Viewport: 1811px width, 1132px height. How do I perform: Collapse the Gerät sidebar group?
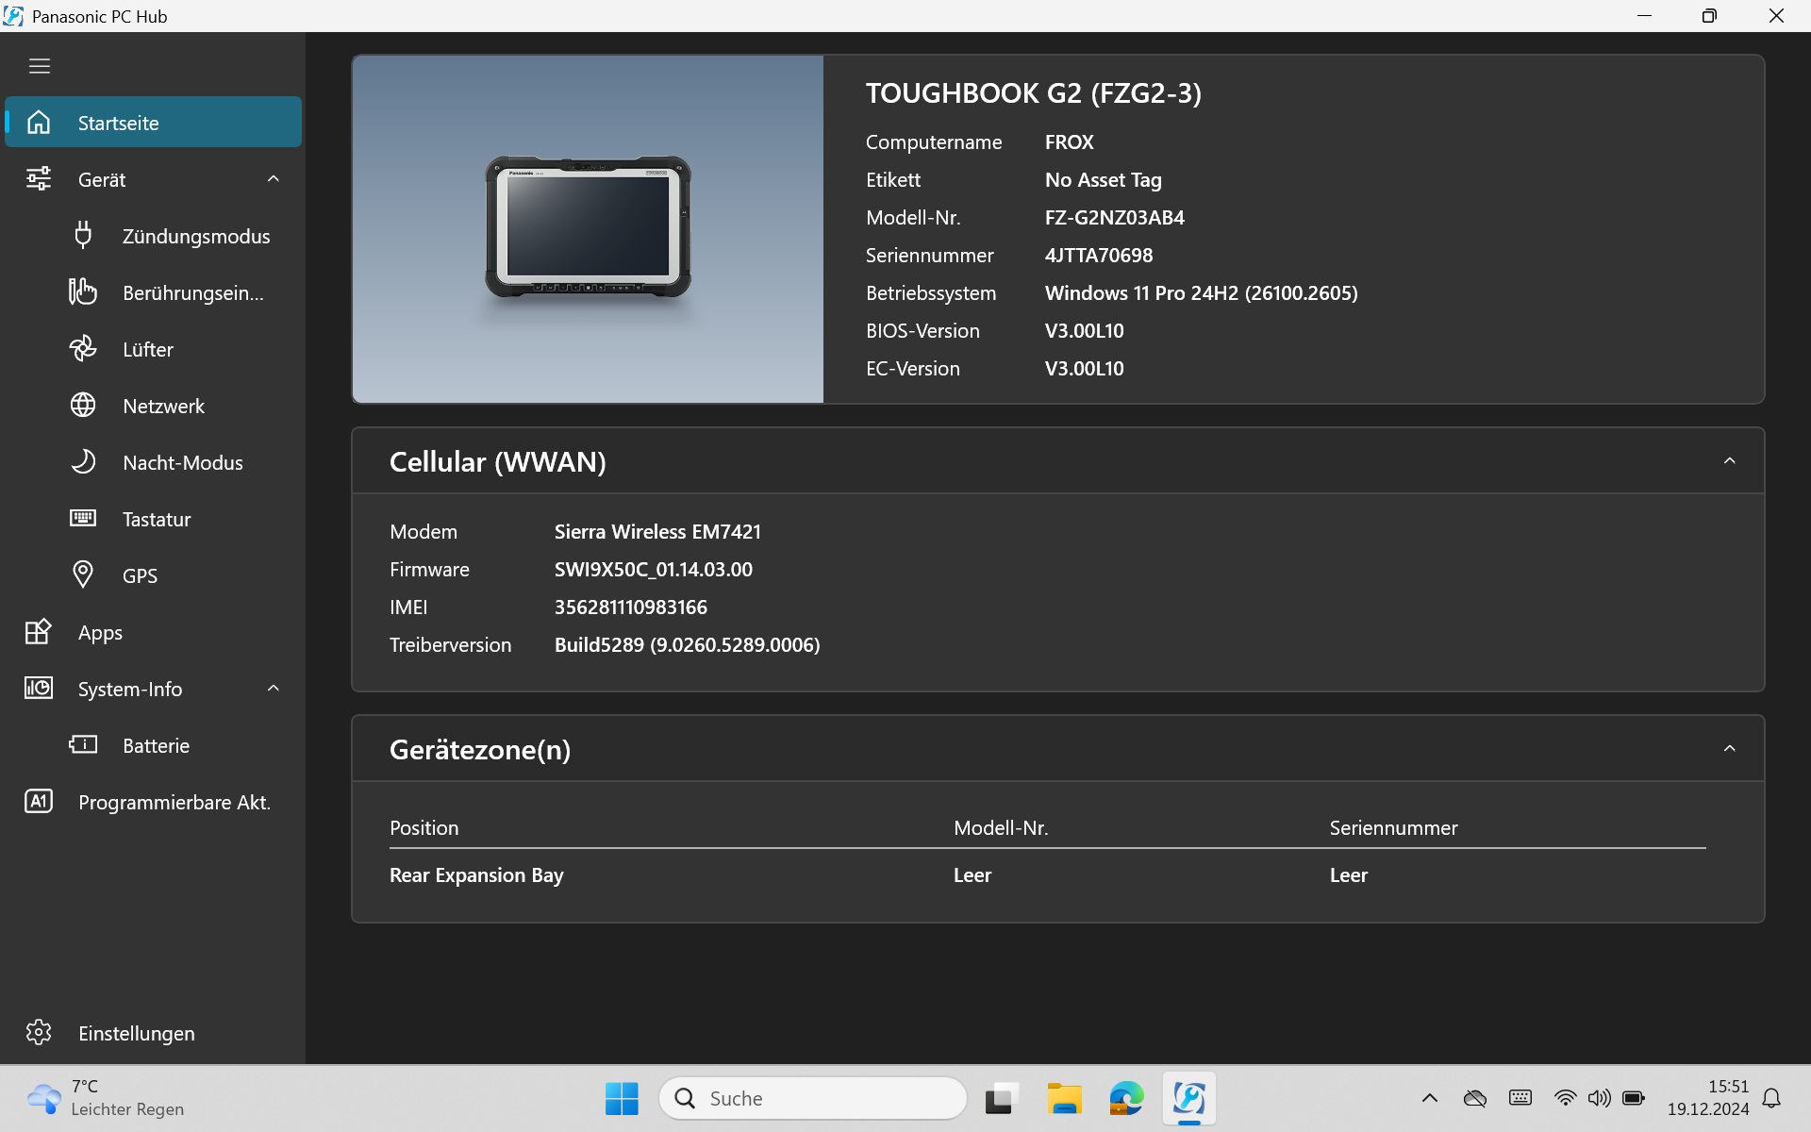coord(274,179)
